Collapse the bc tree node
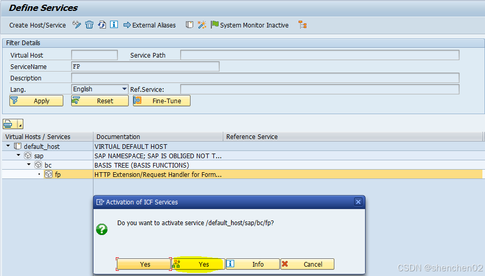The image size is (485, 276). pos(29,165)
